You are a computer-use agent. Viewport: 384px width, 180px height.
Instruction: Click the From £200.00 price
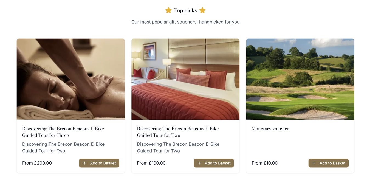tap(37, 163)
